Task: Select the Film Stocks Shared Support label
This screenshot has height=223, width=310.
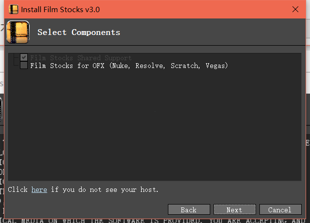Action: [81, 58]
